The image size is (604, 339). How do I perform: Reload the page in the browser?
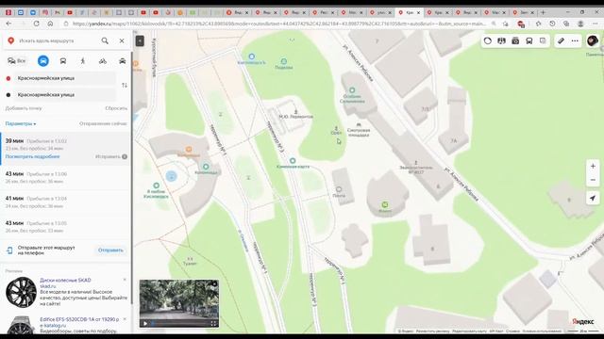click(x=36, y=24)
